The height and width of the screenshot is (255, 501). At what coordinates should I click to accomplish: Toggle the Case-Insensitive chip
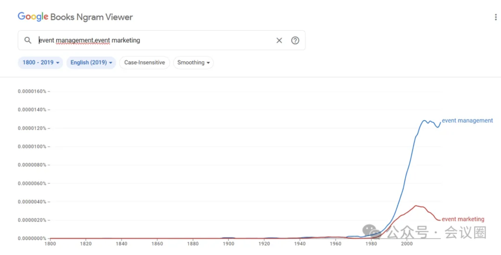[144, 63]
